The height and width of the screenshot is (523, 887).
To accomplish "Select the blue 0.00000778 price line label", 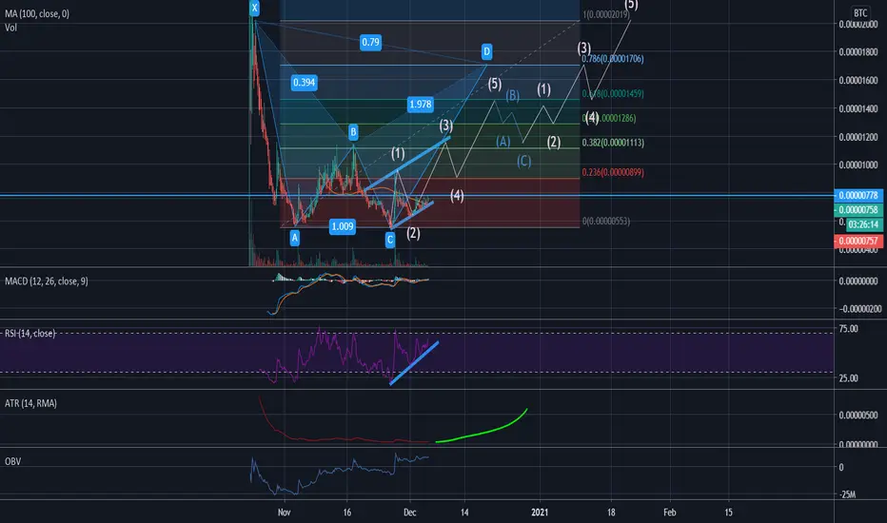I will coord(858,195).
